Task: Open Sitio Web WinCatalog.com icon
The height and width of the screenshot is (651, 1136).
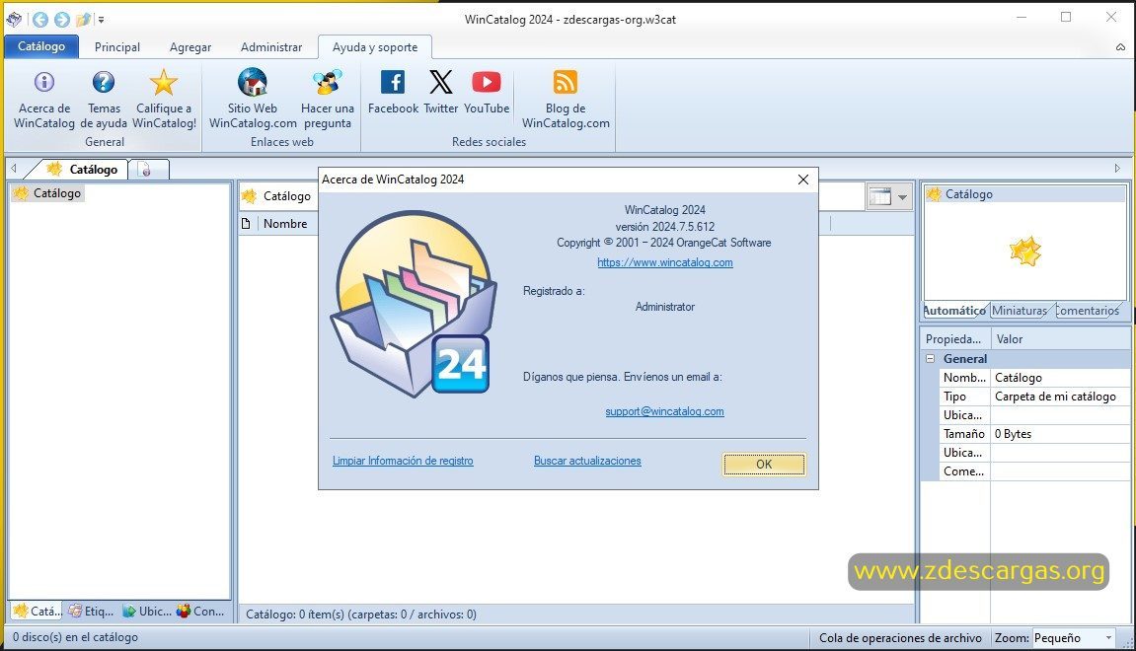Action: point(253,82)
